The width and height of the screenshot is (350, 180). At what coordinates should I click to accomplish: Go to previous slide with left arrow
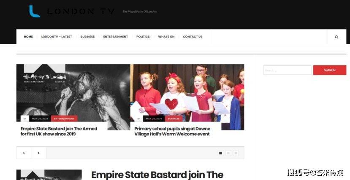pyautogui.click(x=24, y=153)
